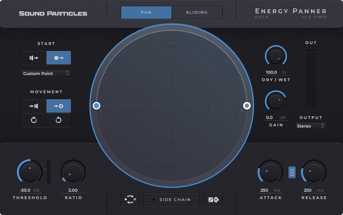Enable the Side Chain toggle

[x=171, y=200]
